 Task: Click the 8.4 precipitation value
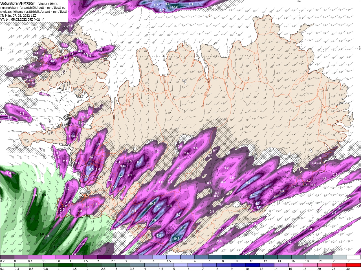click(183, 228)
